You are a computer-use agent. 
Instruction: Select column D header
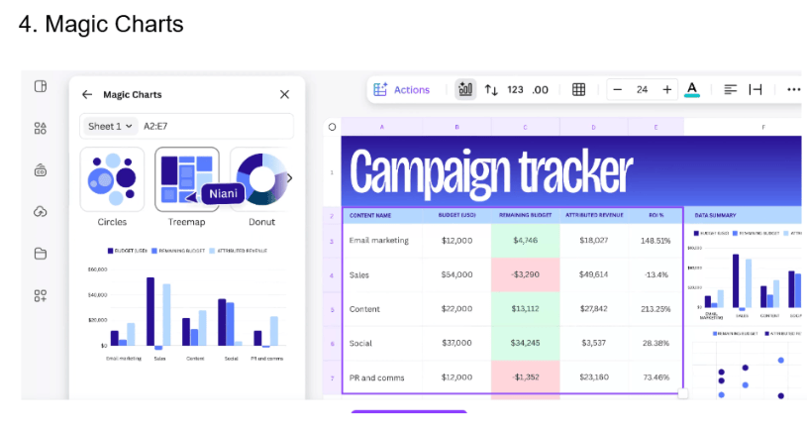tap(593, 127)
